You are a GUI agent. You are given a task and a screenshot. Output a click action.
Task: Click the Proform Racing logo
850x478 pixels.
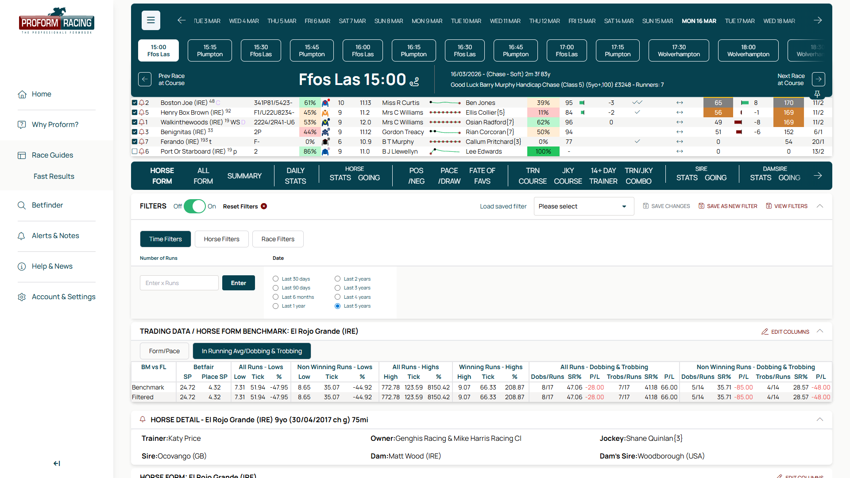pyautogui.click(x=57, y=21)
